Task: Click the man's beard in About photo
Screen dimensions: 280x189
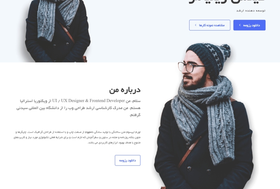Action: 195,83
